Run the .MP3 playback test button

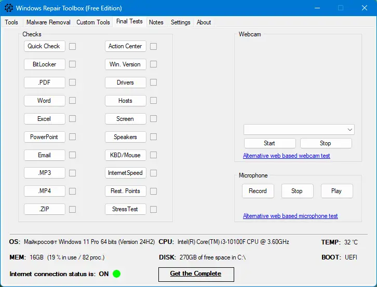tap(45, 173)
